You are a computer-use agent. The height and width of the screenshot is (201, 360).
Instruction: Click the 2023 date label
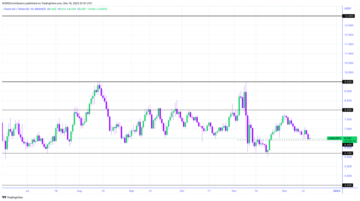(337, 191)
